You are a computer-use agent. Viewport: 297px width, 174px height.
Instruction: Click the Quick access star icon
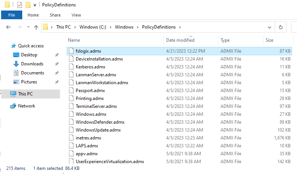coord(14,46)
